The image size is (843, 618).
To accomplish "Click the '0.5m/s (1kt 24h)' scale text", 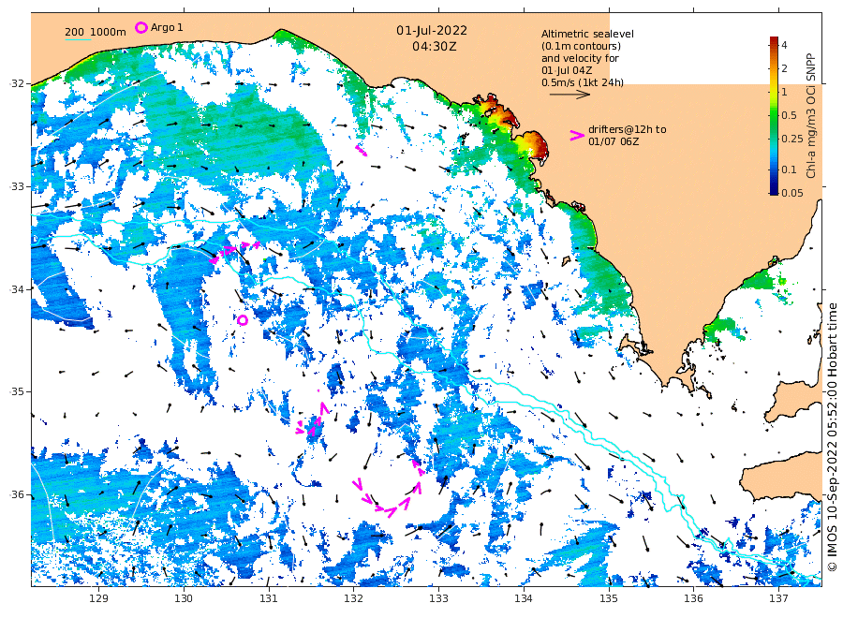I will (x=583, y=82).
